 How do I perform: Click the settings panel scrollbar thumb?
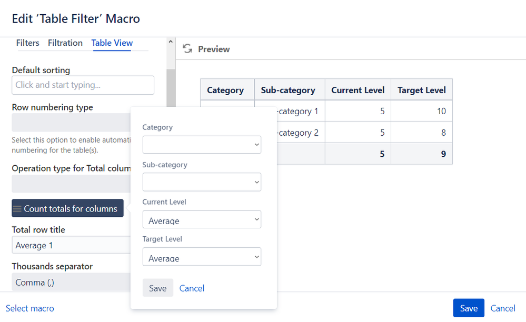(x=171, y=88)
